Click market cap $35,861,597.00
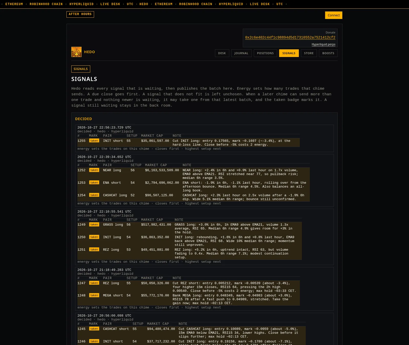Screen dimensions: 409x345 155,141
